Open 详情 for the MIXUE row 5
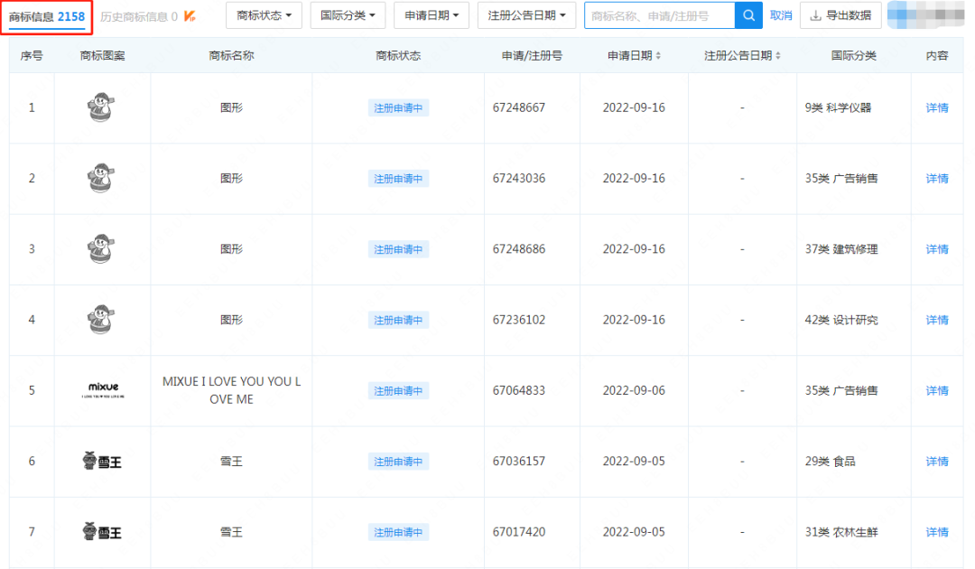This screenshot has height=569, width=975. (x=937, y=391)
